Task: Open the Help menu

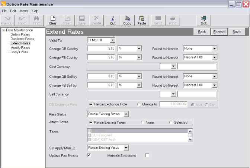Action: coord(35,11)
